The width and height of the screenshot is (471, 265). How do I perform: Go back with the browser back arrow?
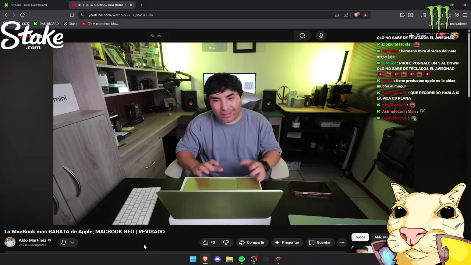[x=6, y=15]
